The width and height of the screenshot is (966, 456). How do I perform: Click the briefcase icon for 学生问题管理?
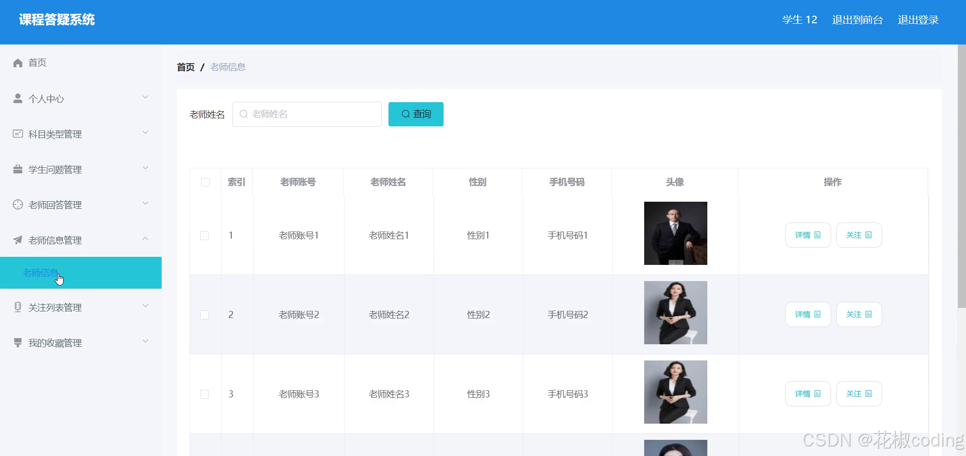pos(18,169)
